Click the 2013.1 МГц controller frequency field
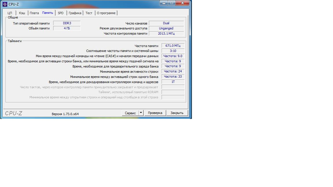Viewport: 333px width, 187px height. coord(166,33)
